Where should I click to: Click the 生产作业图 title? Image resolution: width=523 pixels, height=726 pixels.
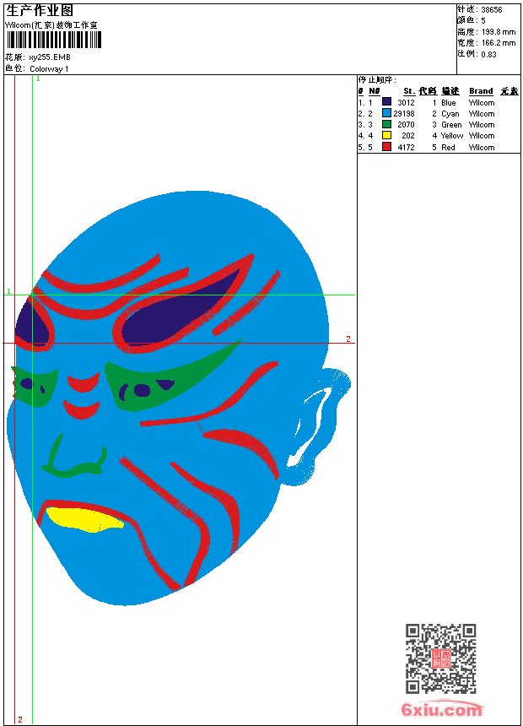coord(40,11)
